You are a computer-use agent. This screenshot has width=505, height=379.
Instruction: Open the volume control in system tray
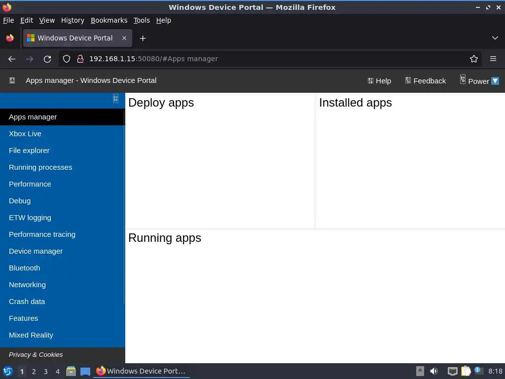(434, 371)
